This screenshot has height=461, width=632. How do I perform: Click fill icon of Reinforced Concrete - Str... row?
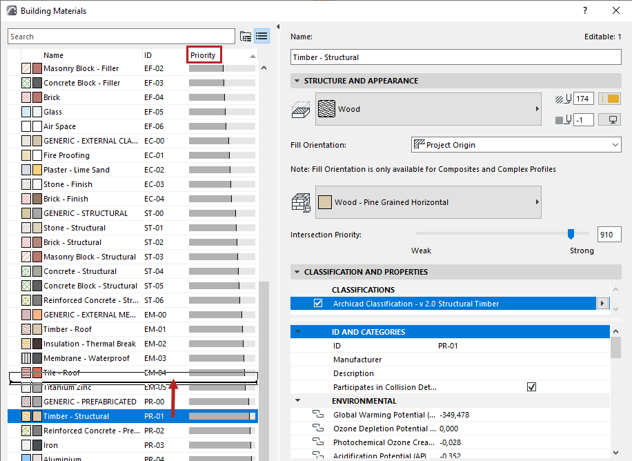26,300
